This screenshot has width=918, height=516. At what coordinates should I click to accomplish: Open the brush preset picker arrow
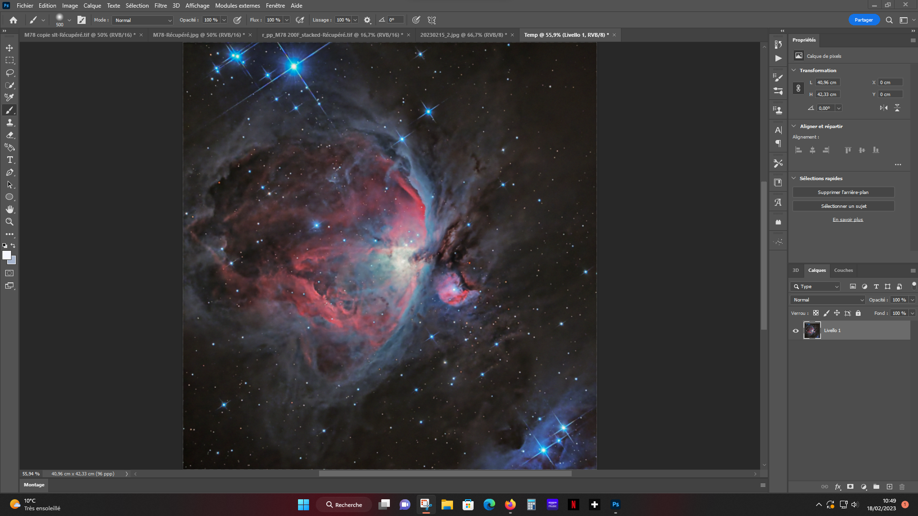pos(69,20)
